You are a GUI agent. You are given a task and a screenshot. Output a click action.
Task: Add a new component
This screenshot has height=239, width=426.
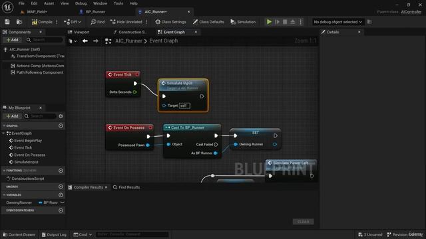point(12,40)
